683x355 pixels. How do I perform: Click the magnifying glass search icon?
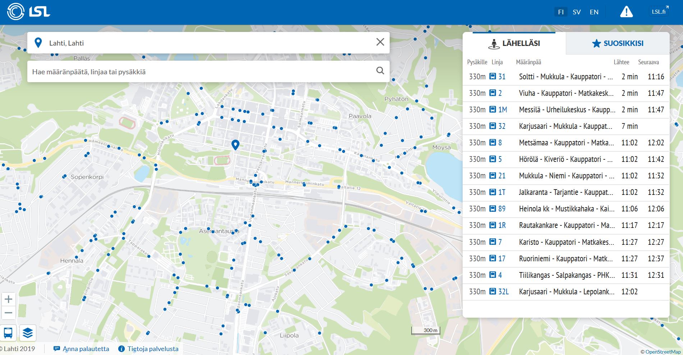[380, 71]
